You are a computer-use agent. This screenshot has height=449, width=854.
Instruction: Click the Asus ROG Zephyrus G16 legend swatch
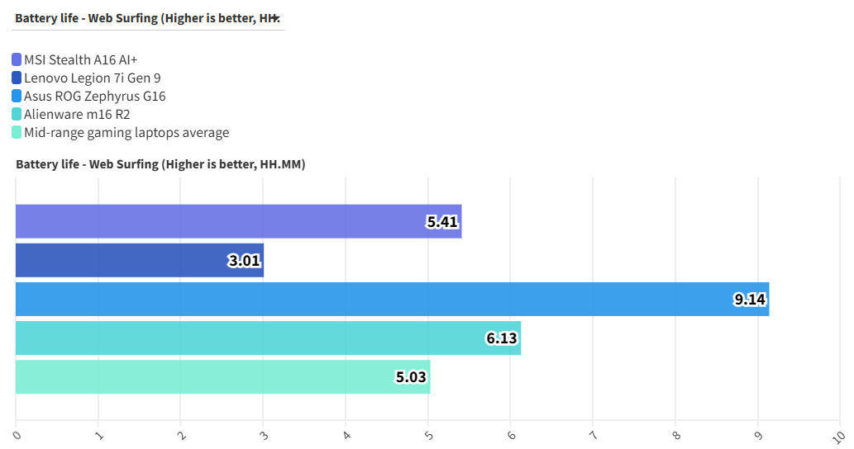coord(17,96)
